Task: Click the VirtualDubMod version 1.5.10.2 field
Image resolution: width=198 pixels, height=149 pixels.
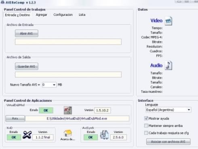Action: click(103, 110)
